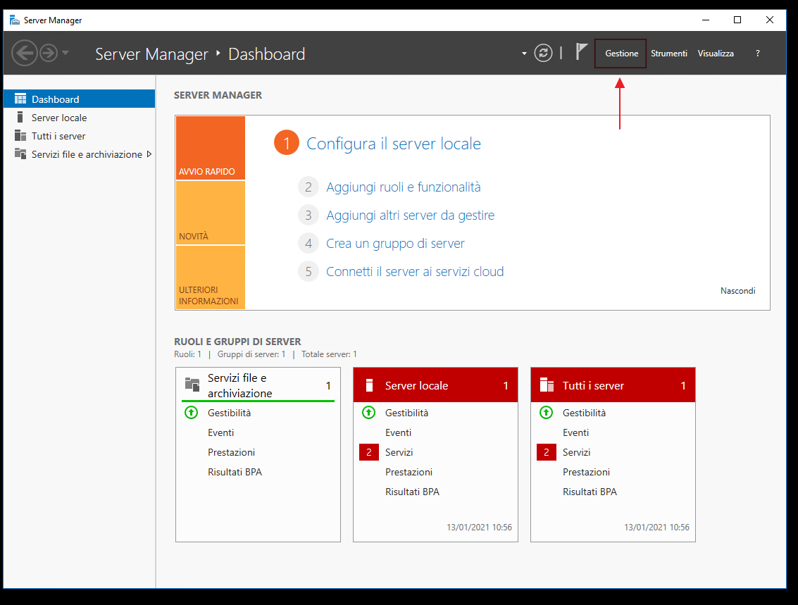Expand Servizi file e archiviazione arrow
This screenshot has height=605, width=798.
tap(149, 154)
